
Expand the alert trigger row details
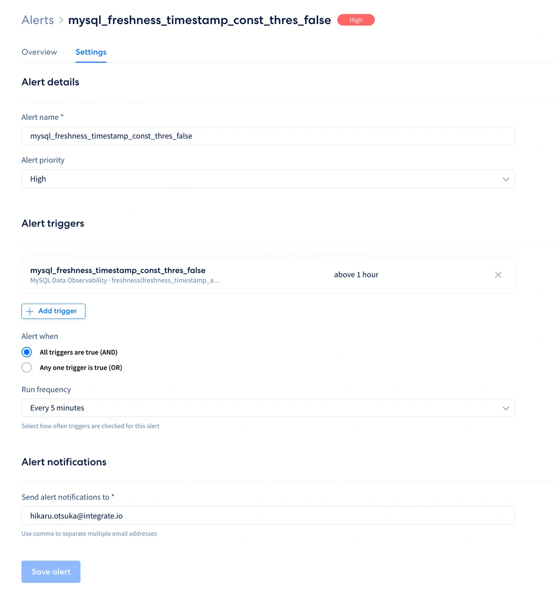(268, 275)
